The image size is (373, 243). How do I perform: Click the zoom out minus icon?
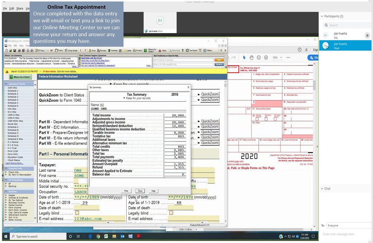tap(259, 57)
